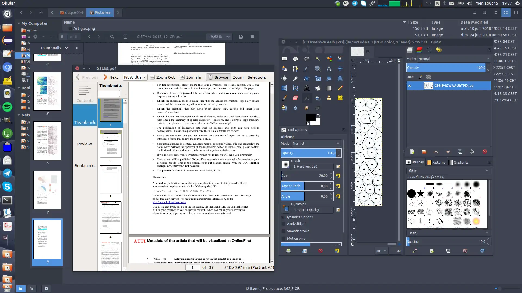
Task: Click Zoom Out in DSL3S.pdf toolbar
Action: click(x=163, y=77)
